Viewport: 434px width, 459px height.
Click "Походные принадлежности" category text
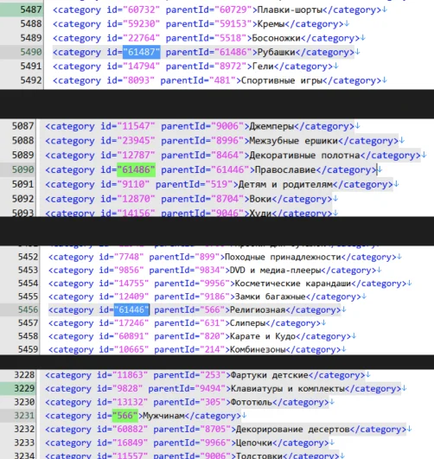pos(283,257)
